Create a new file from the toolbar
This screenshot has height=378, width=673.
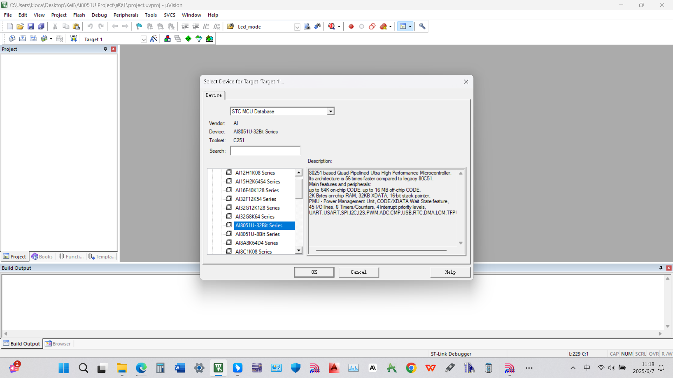10,26
